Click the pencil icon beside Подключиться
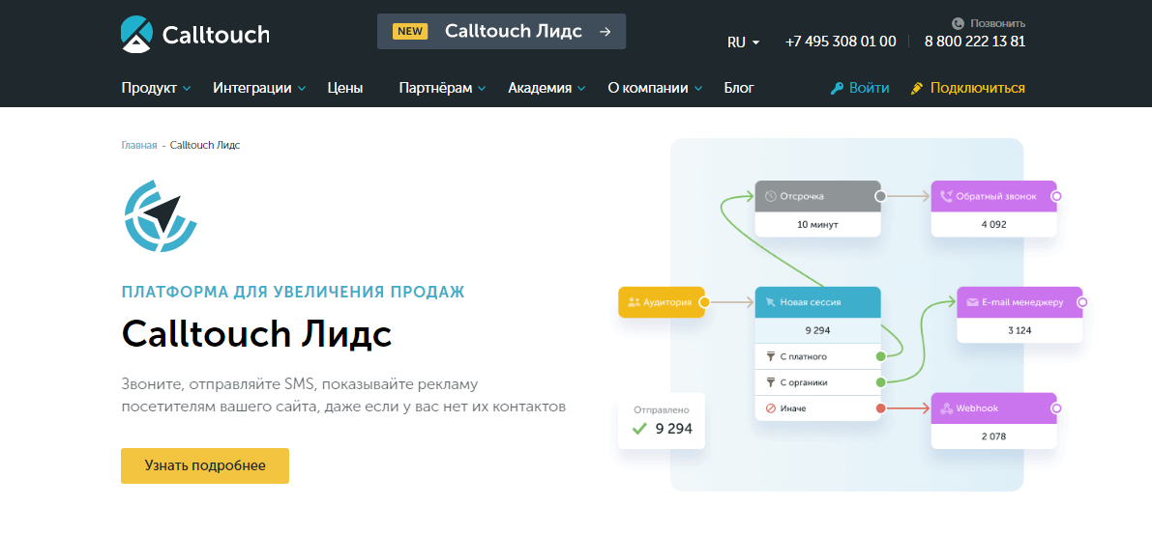 pyautogui.click(x=916, y=88)
